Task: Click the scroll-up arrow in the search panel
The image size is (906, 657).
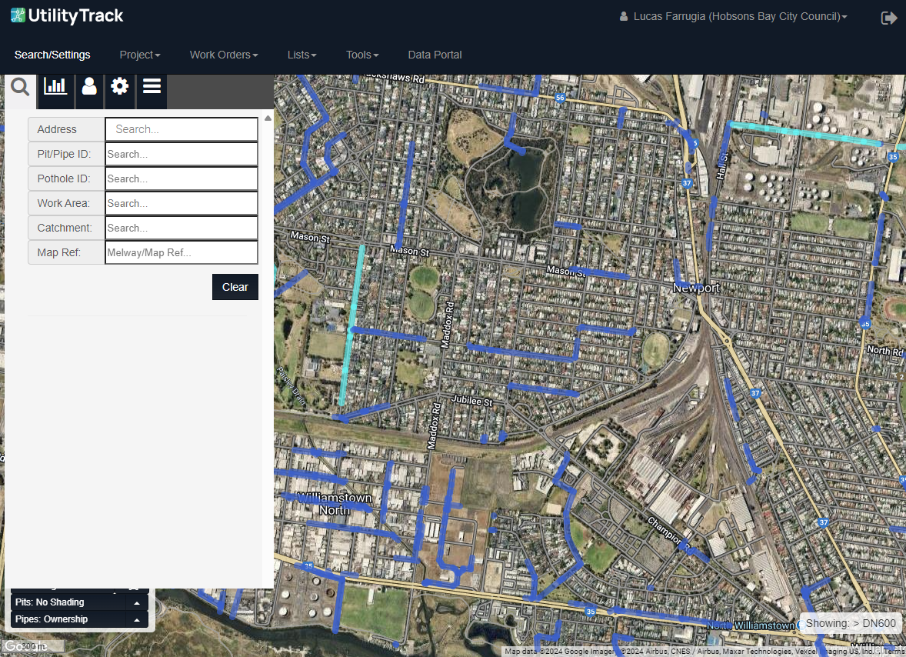Action: click(268, 118)
